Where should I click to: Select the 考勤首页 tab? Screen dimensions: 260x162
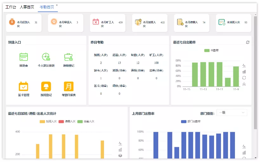pyautogui.click(x=47, y=7)
